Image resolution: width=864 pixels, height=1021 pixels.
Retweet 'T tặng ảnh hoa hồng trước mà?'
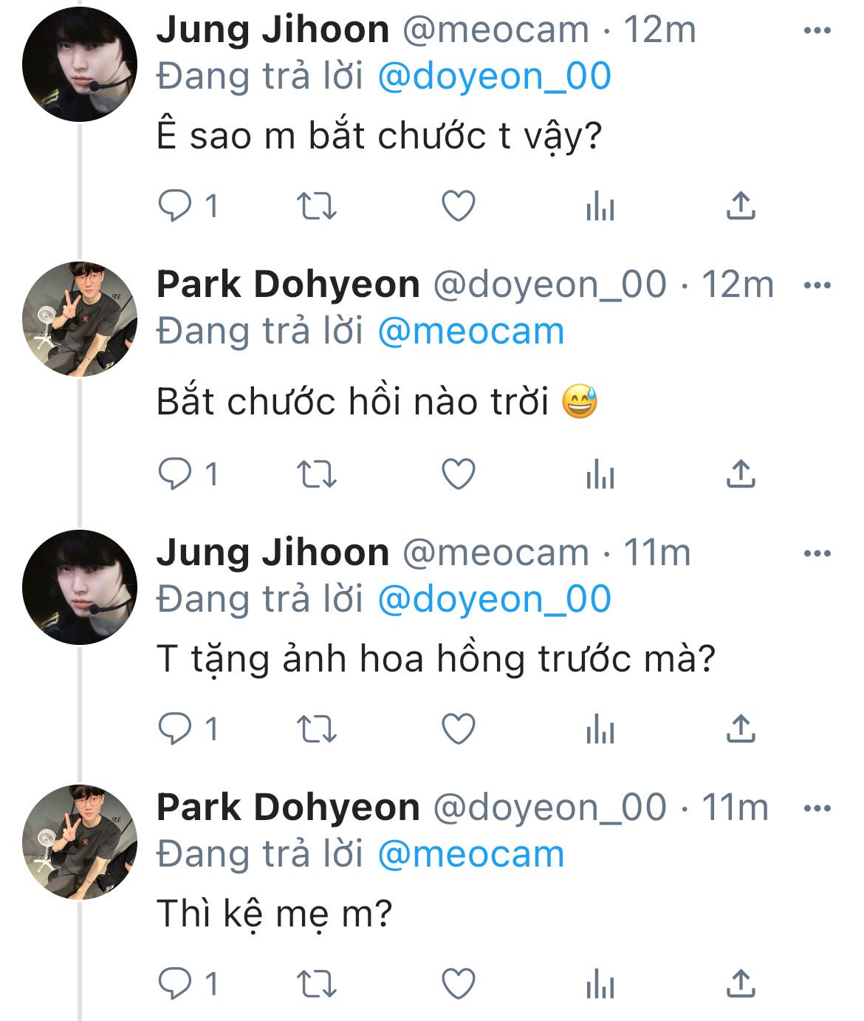(316, 729)
